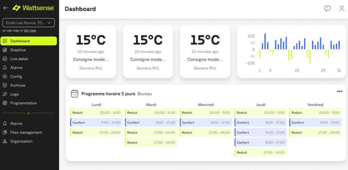Click the bar chart widget
348x170 pixels.
pyautogui.click(x=291, y=52)
